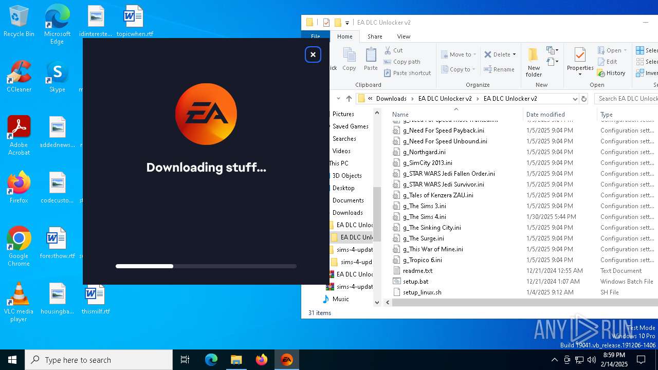Click the EA logo in installer
658x370 pixels.
[206, 114]
